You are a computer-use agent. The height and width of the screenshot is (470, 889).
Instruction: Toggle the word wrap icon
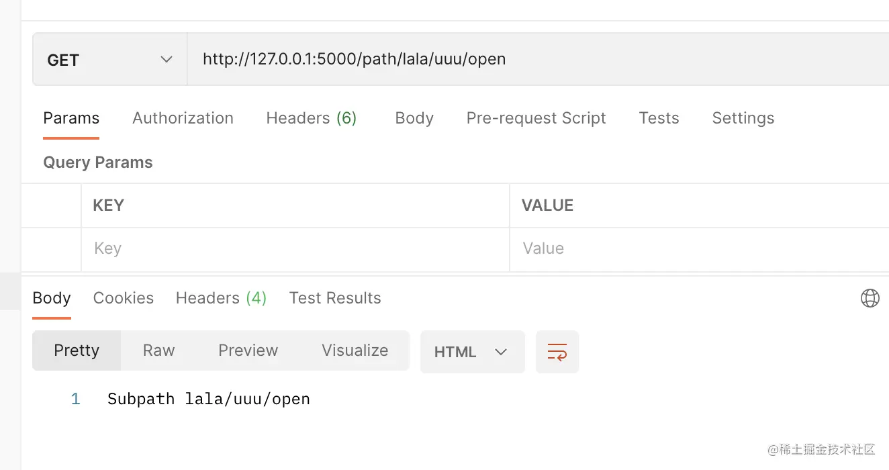(557, 352)
